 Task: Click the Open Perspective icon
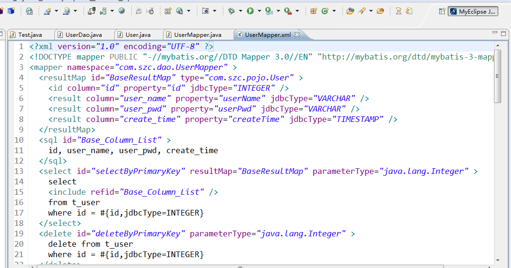coord(442,11)
